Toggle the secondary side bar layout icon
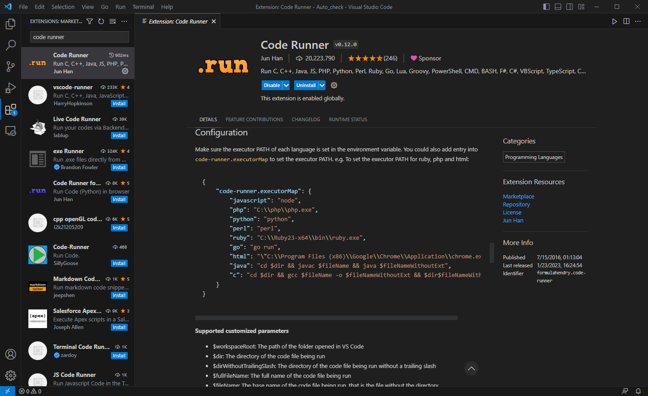 click(x=569, y=7)
